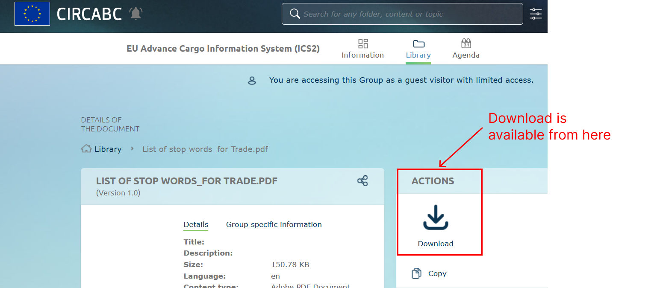
Task: Click the magnifying glass search icon
Action: [x=295, y=14]
